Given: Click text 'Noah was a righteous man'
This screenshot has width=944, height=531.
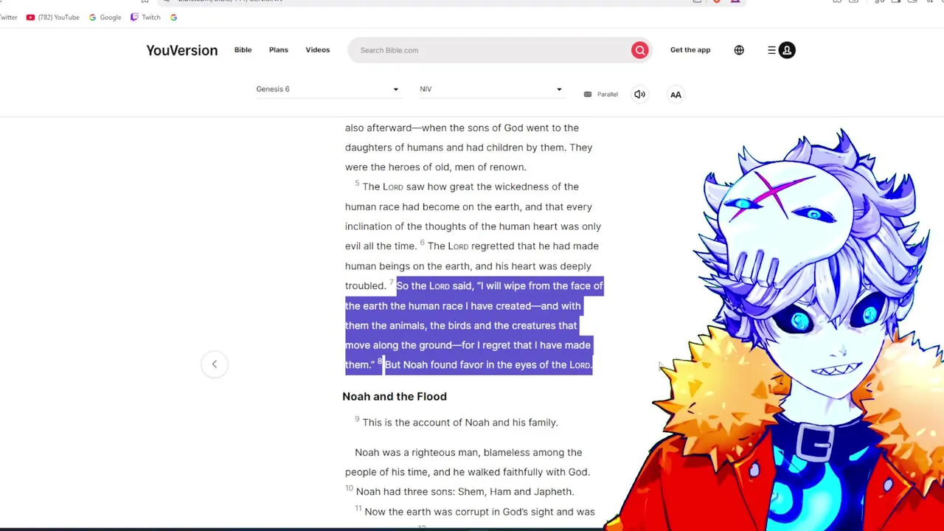Looking at the screenshot, I should click(x=417, y=452).
